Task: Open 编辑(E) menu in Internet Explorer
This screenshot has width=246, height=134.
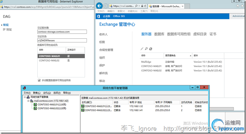Action: (x=111, y=11)
